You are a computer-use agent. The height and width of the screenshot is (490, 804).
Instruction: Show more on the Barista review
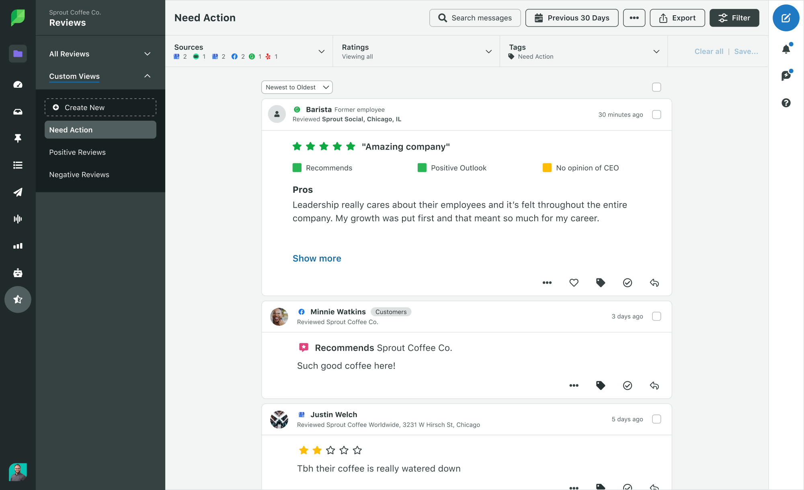pyautogui.click(x=317, y=258)
